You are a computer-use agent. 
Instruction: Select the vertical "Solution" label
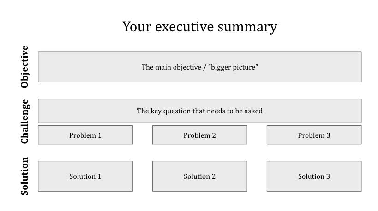pos(24,176)
